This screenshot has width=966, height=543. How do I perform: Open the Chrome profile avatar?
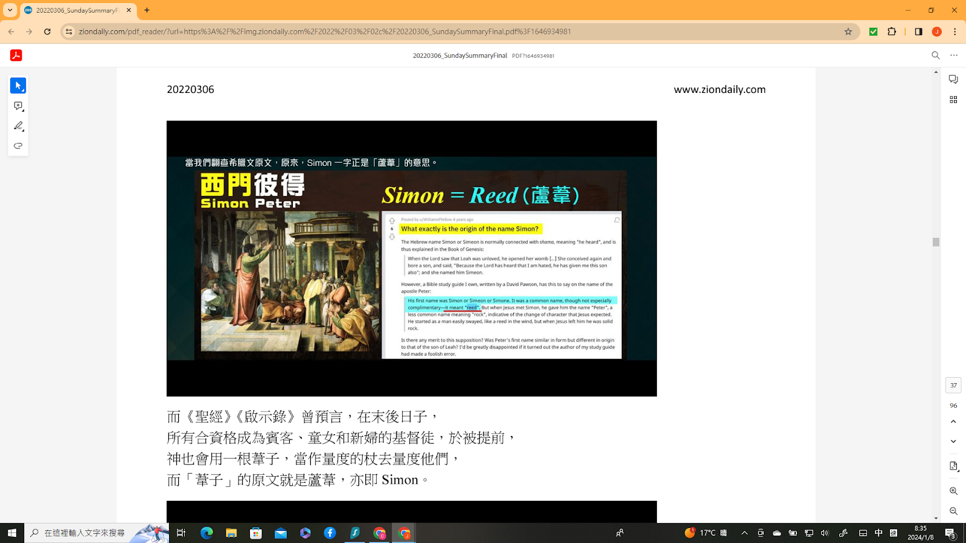click(x=936, y=31)
